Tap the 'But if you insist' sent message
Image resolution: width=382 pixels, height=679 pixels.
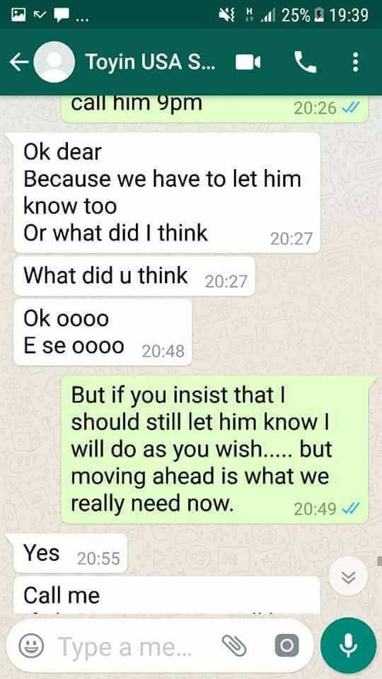[214, 450]
